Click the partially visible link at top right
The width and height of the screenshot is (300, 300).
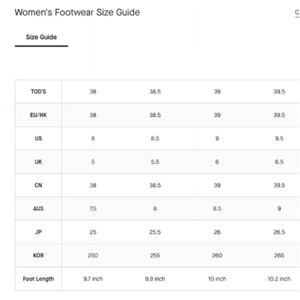tap(297, 13)
